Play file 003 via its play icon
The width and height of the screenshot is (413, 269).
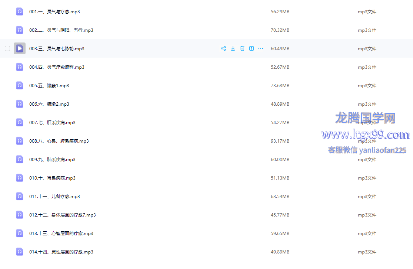20,48
